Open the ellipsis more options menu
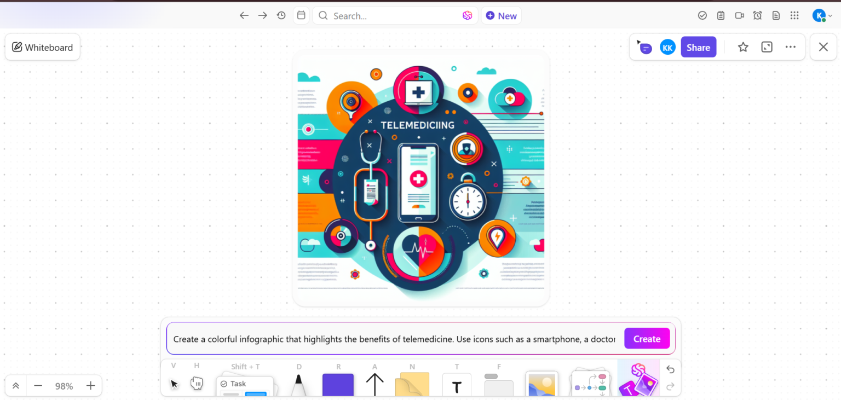The image size is (841, 400). pyautogui.click(x=790, y=47)
